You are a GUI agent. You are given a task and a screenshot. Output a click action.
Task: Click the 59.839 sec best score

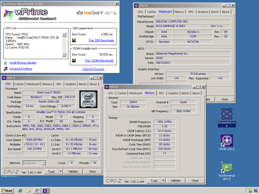(x=106, y=55)
